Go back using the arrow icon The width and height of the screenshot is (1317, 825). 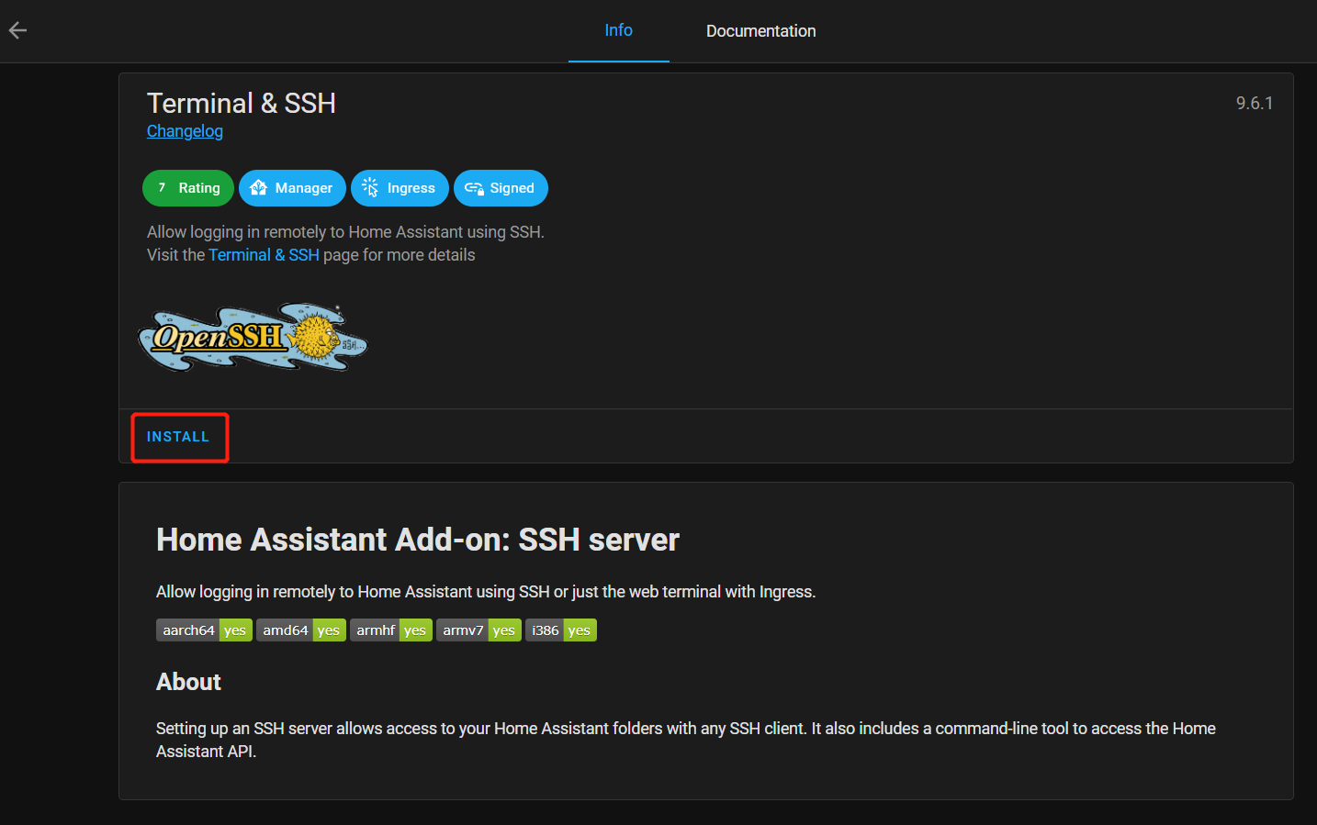(x=17, y=30)
